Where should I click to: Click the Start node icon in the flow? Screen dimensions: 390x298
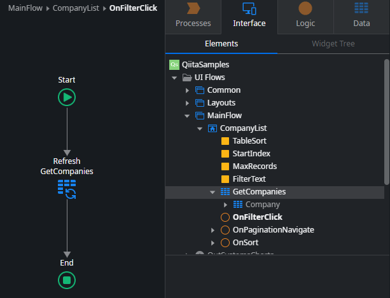(x=67, y=97)
